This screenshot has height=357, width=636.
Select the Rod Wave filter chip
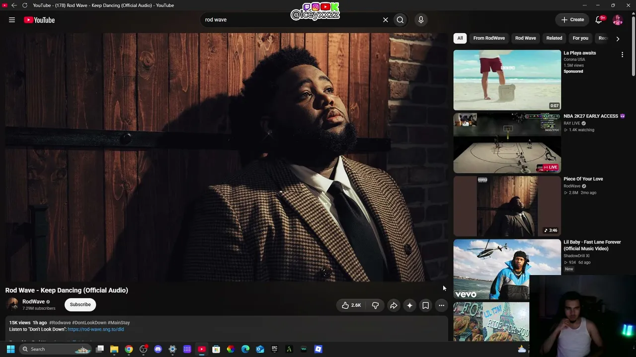tap(526, 38)
